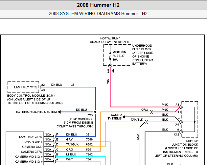Click the fuse symbol in underhood fuse block

point(110,56)
